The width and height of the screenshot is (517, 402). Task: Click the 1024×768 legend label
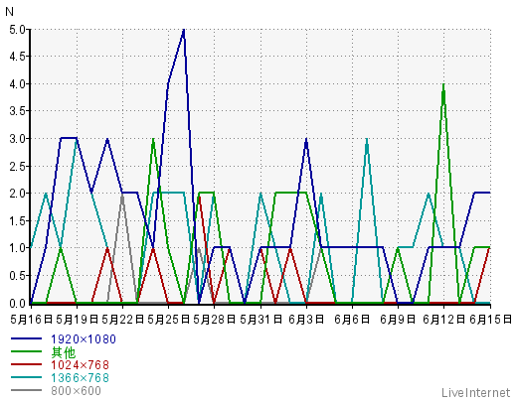click(80, 365)
